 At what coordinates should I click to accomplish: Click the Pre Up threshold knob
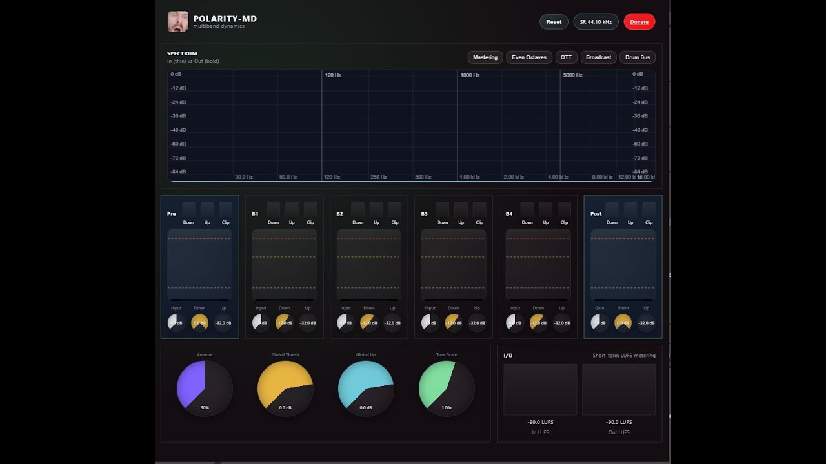(x=223, y=322)
